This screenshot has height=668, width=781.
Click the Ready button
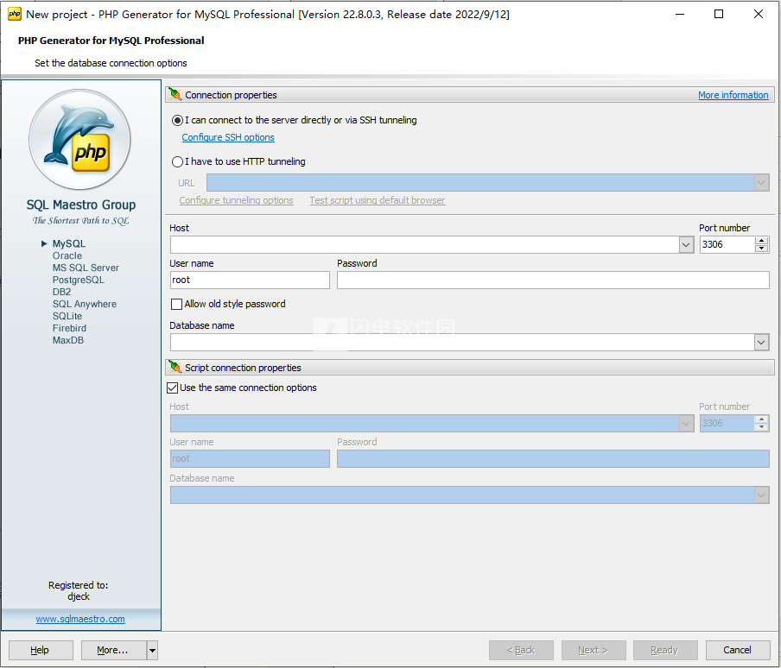click(x=665, y=650)
